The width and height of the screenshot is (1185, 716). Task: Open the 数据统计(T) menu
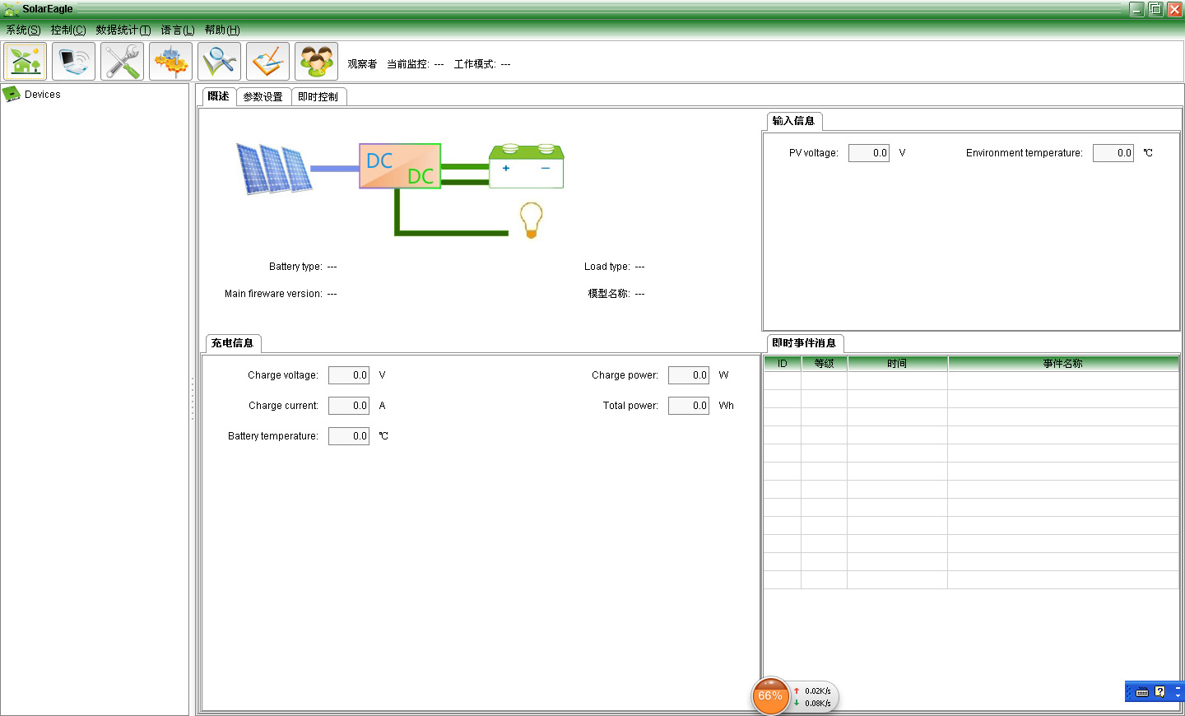pyautogui.click(x=123, y=30)
